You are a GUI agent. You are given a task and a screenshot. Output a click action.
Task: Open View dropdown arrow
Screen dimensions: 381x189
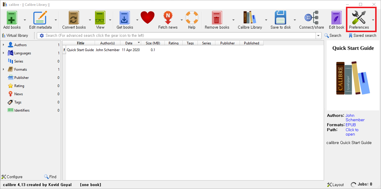pyautogui.click(x=110, y=20)
